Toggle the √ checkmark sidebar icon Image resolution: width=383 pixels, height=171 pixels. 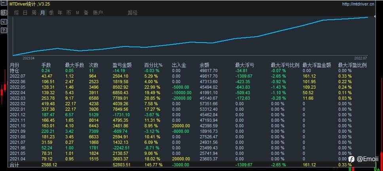coord(4,22)
